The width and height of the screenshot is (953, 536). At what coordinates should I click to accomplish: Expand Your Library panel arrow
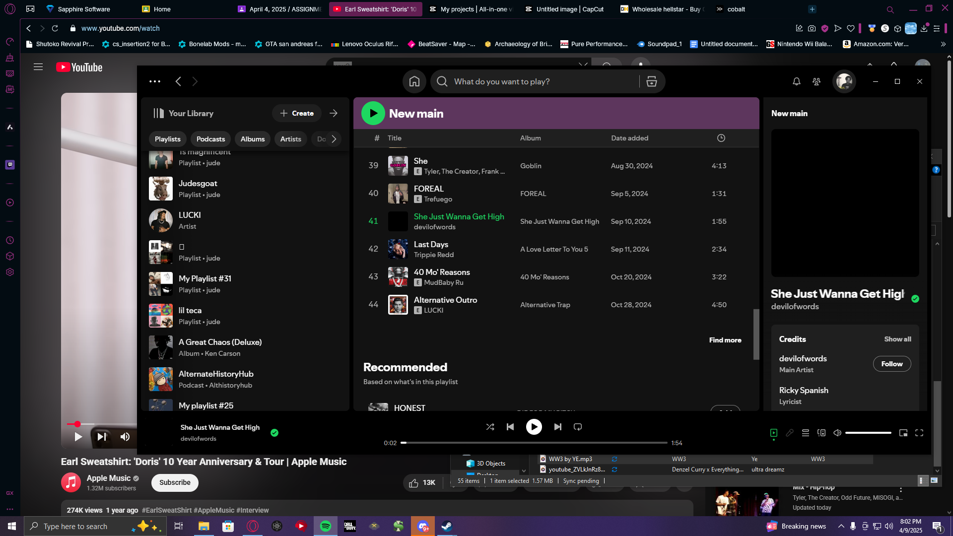334,113
